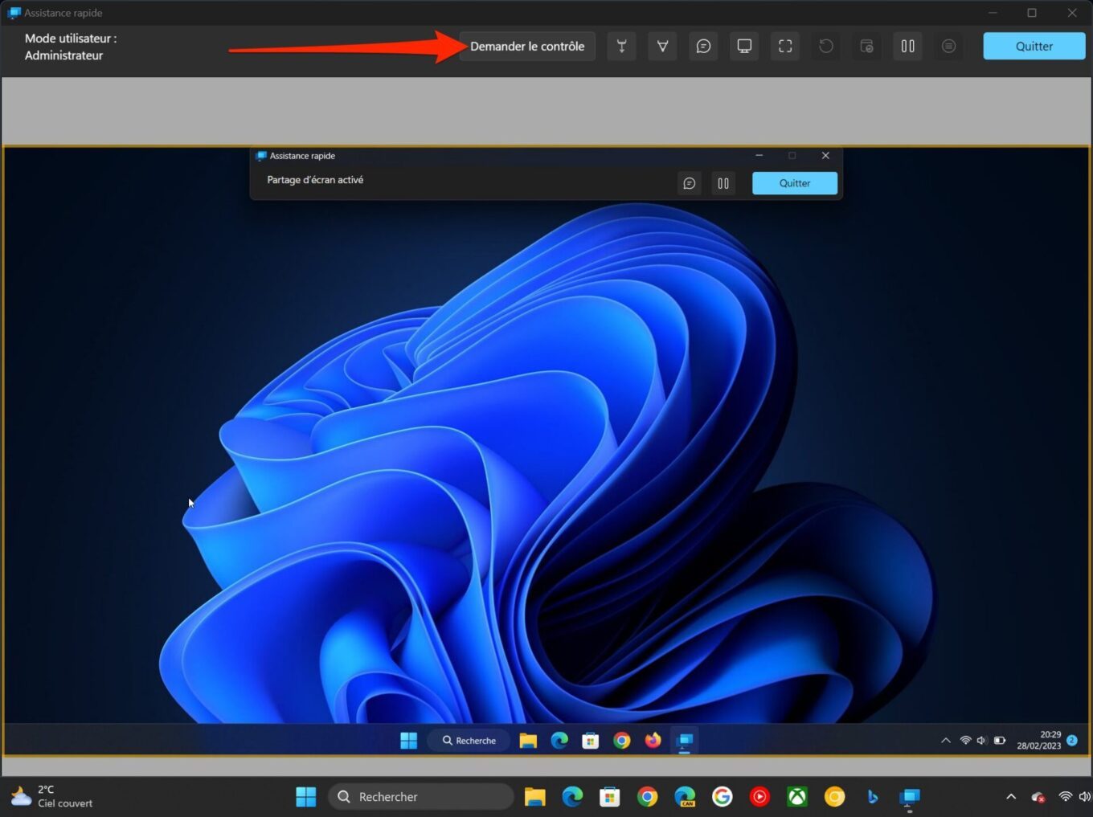Image resolution: width=1093 pixels, height=817 pixels.
Task: Click Quitter in the top toolbar
Action: point(1034,47)
